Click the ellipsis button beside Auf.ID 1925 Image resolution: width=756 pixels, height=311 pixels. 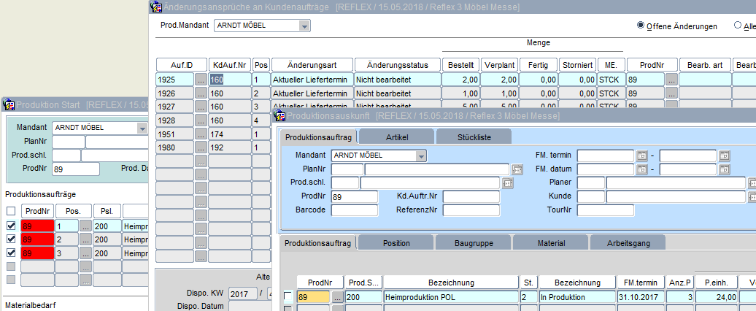pos(201,80)
